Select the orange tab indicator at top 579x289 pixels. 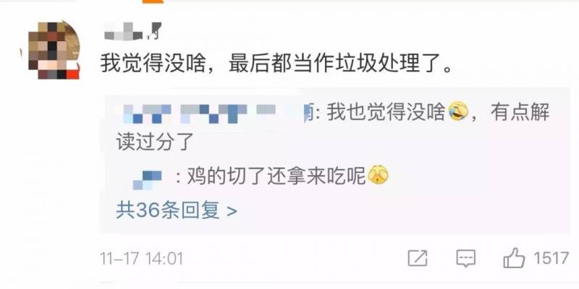[x=152, y=1]
